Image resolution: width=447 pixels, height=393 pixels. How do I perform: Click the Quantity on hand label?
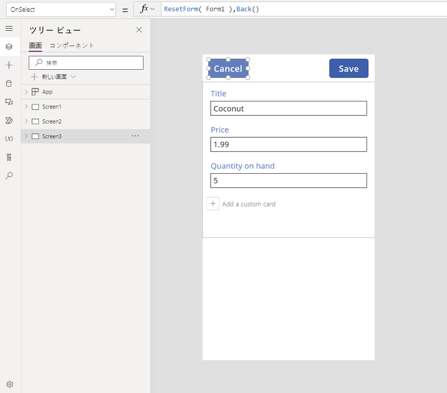pos(242,166)
